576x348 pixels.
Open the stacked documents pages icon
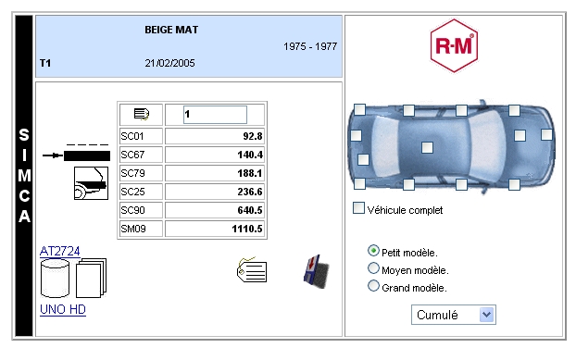click(91, 278)
